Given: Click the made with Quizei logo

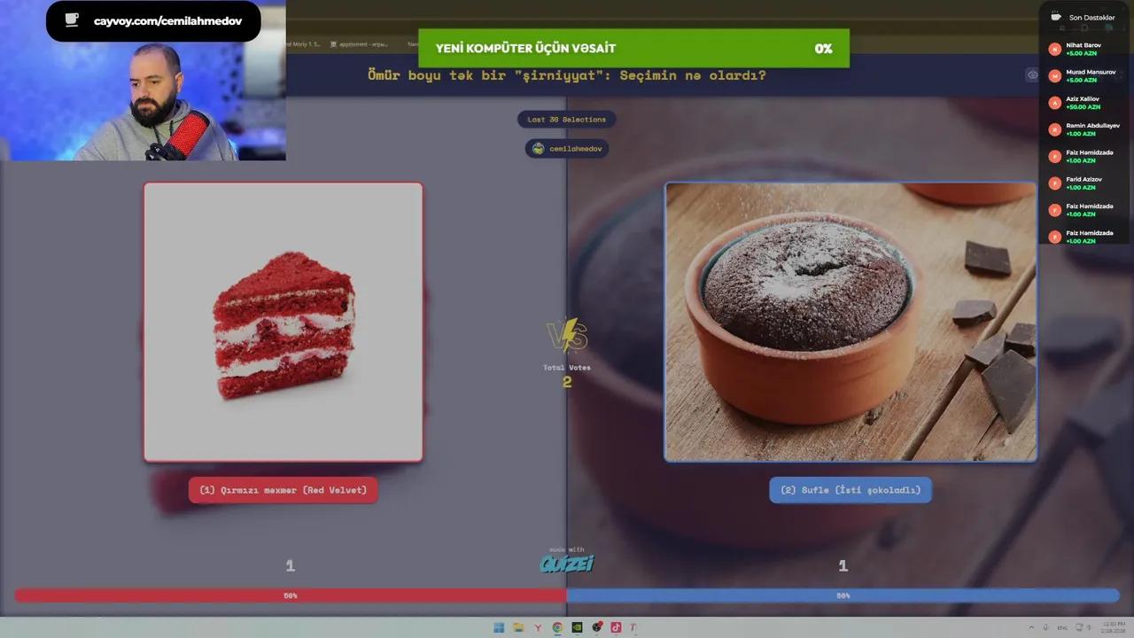Looking at the screenshot, I should (567, 561).
